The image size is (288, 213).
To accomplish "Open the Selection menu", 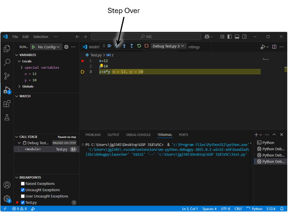I will [41, 37].
